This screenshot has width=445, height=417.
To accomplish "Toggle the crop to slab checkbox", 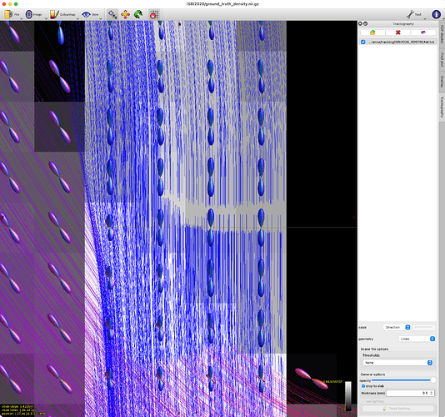I will pos(363,386).
